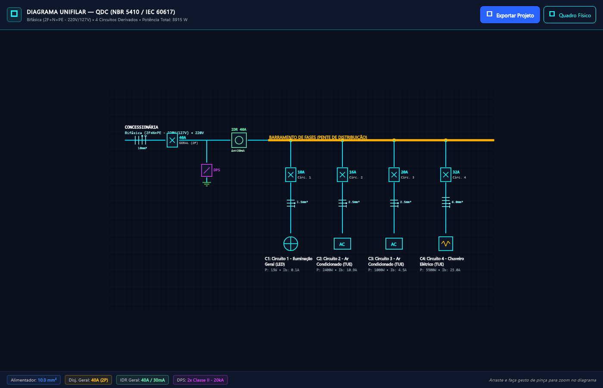Open the Quadro Físico view
603x388 pixels.
tap(570, 15)
